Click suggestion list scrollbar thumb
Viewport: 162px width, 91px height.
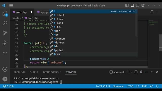click(x=136, y=23)
